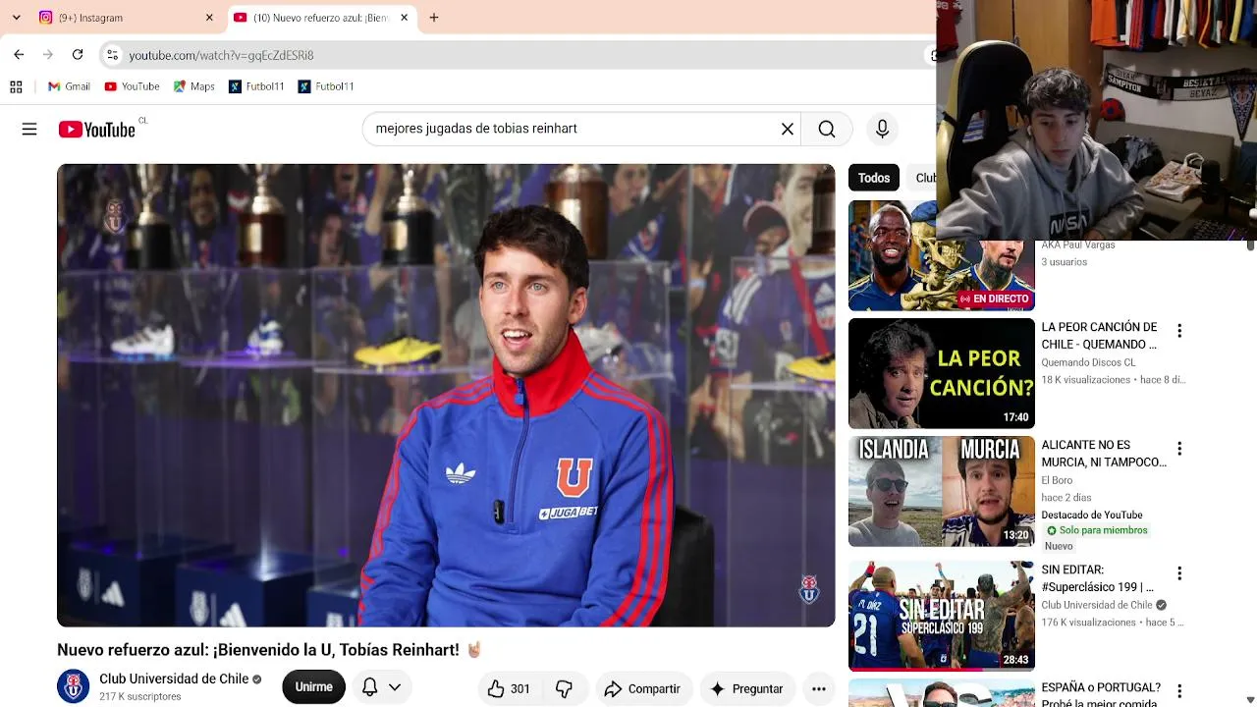
Task: Like the video with thumbs up
Action: [x=509, y=688]
